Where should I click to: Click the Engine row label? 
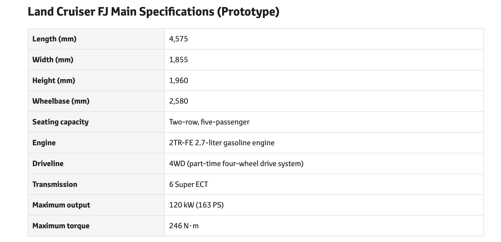(44, 143)
